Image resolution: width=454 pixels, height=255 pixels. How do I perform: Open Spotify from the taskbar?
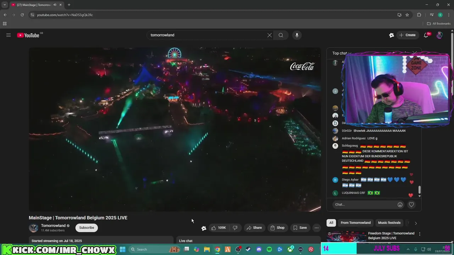click(269, 249)
